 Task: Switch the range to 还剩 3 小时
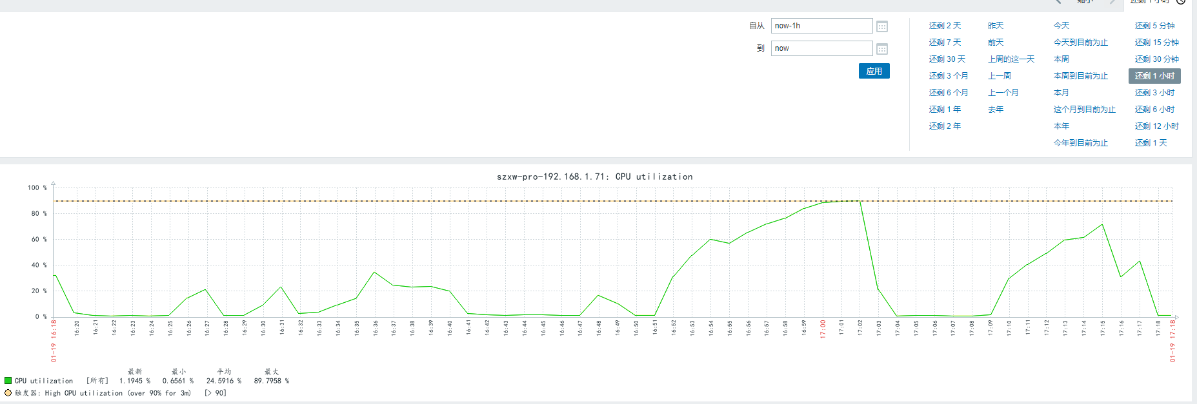point(1154,93)
